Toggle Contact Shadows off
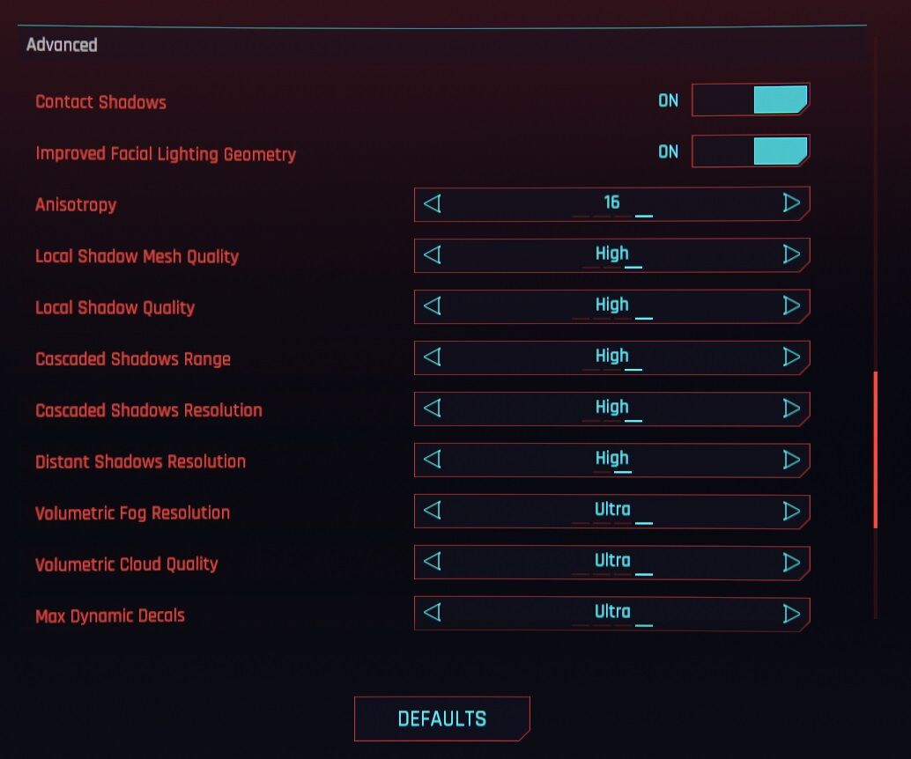Viewport: 911px width, 759px height. click(750, 100)
